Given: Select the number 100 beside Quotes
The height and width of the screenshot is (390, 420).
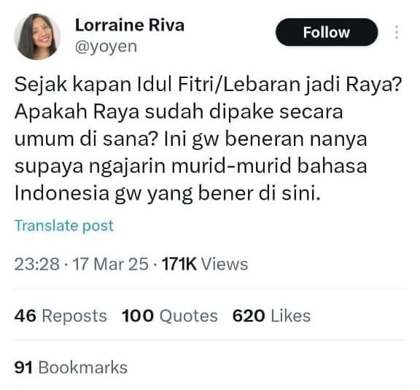Looking at the screenshot, I should (x=138, y=316).
